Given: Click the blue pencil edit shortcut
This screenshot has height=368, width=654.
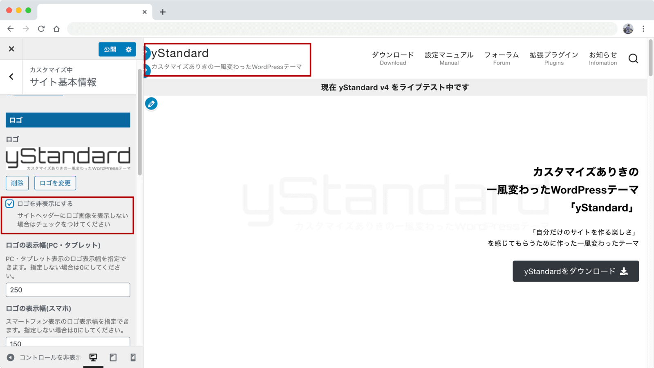Looking at the screenshot, I should point(151,104).
